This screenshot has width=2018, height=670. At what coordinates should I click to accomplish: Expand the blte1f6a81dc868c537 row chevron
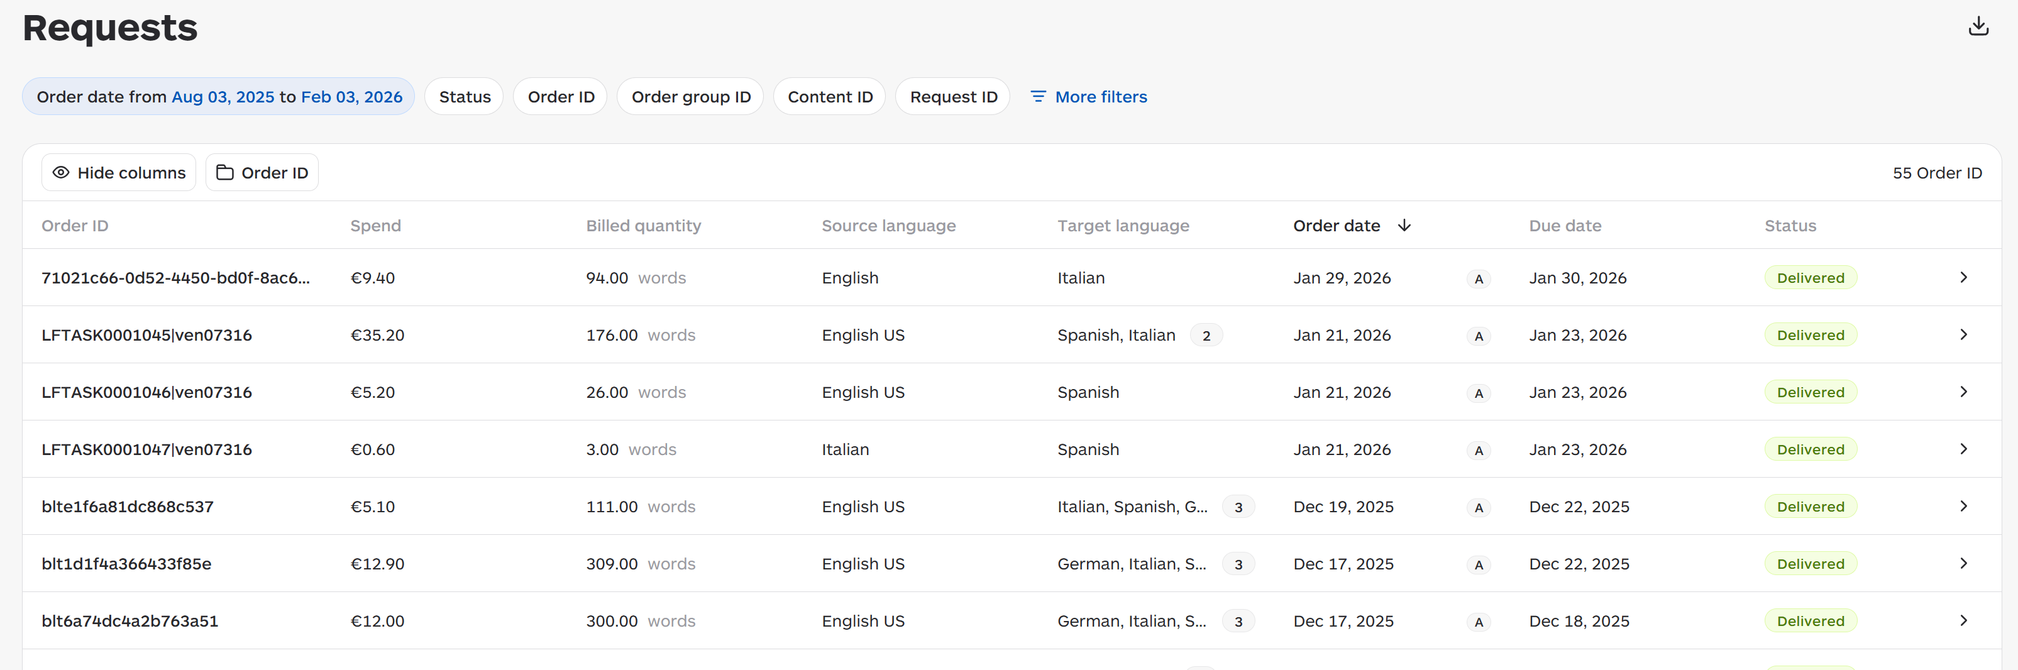pos(1963,506)
